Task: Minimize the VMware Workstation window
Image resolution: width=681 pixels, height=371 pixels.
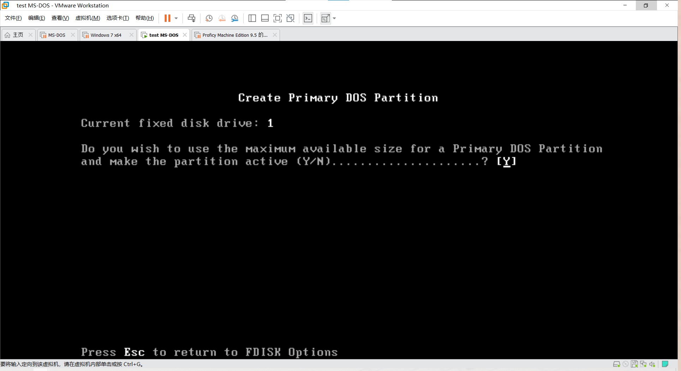Action: (625, 5)
